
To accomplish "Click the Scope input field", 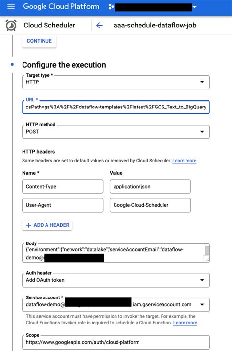I will click(116, 342).
